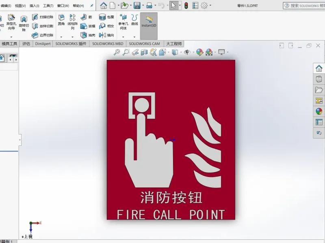This screenshot has width=325, height=243.
Task: Open the 工具(T) Tools menu
Action: pos(48,6)
